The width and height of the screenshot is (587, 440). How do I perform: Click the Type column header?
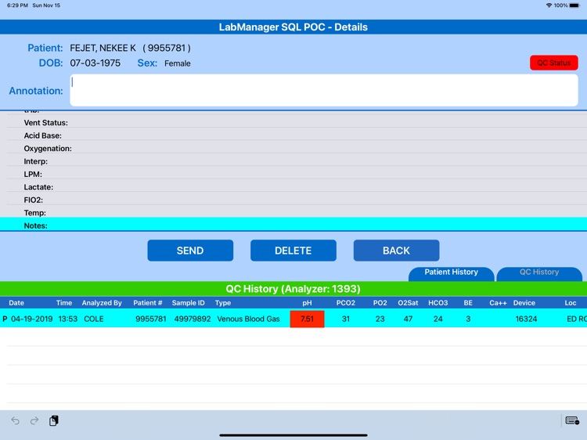[x=223, y=303]
